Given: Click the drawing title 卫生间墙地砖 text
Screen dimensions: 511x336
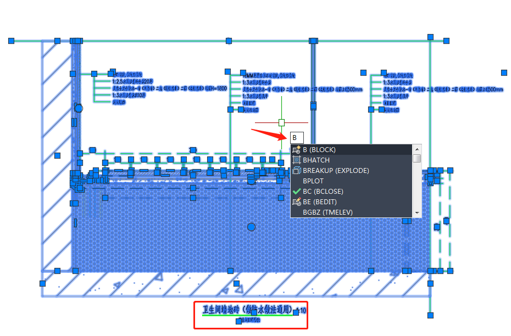Looking at the screenshot, I should pos(248,310).
